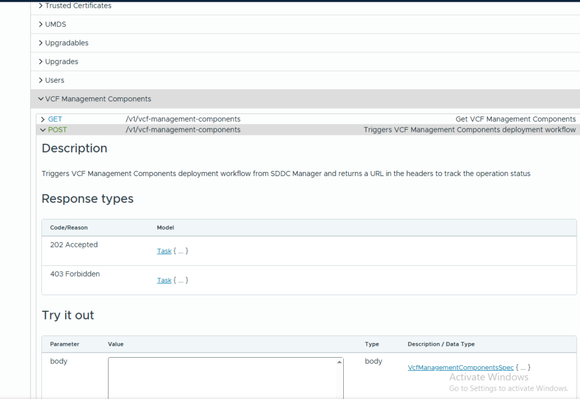The height and width of the screenshot is (399, 580).
Task: Expand the VcfManagementComponentsSpec model braces
Action: pyautogui.click(x=523, y=367)
